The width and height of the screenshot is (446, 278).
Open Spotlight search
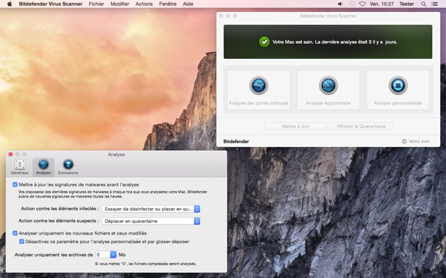424,4
